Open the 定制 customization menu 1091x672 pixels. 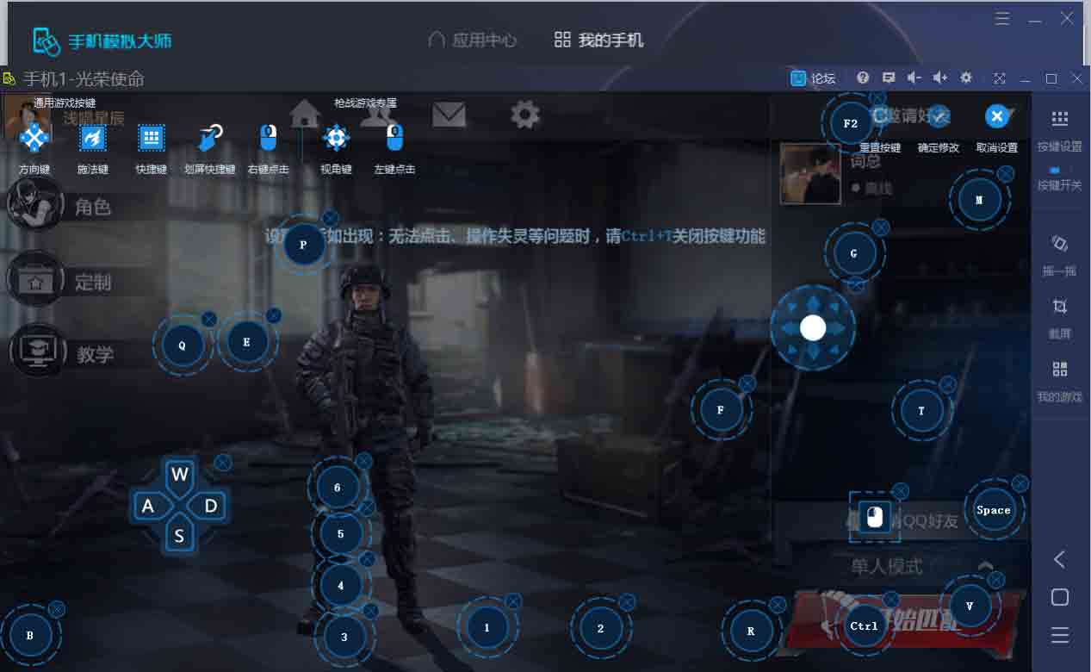pos(60,281)
